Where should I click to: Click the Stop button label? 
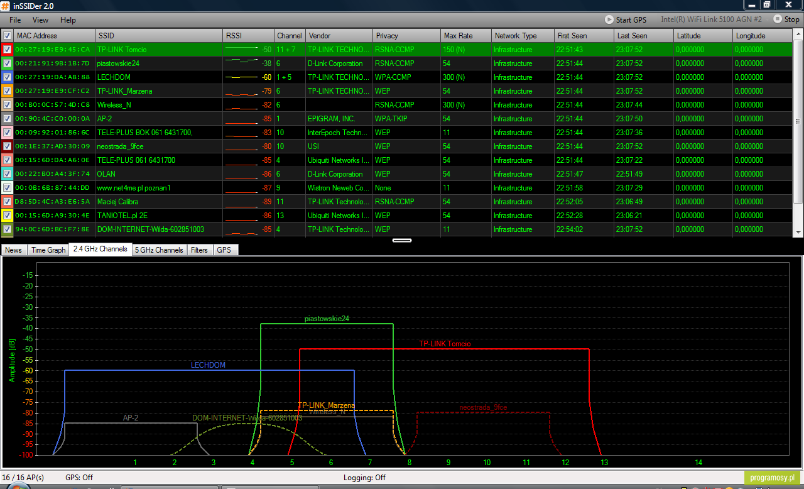point(792,20)
